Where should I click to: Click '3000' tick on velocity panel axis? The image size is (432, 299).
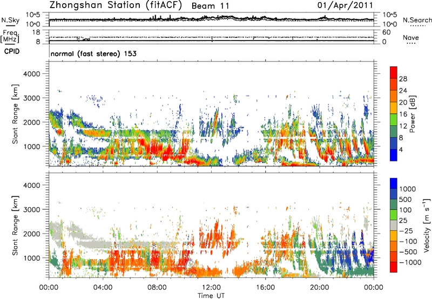click(x=31, y=209)
